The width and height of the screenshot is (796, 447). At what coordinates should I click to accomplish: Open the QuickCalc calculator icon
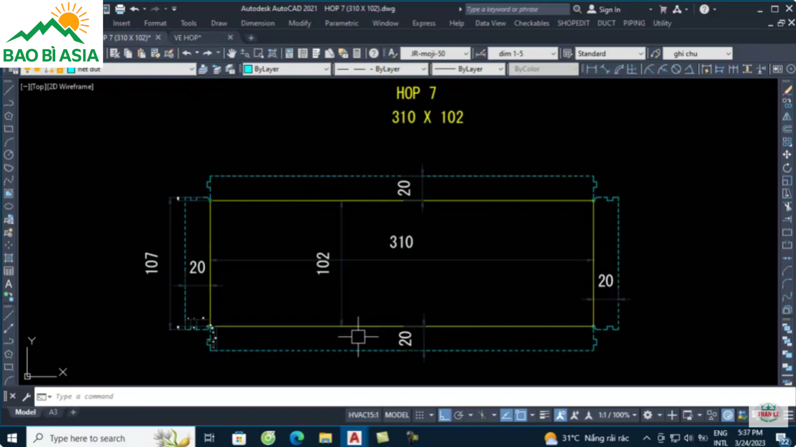pyautogui.click(x=357, y=53)
